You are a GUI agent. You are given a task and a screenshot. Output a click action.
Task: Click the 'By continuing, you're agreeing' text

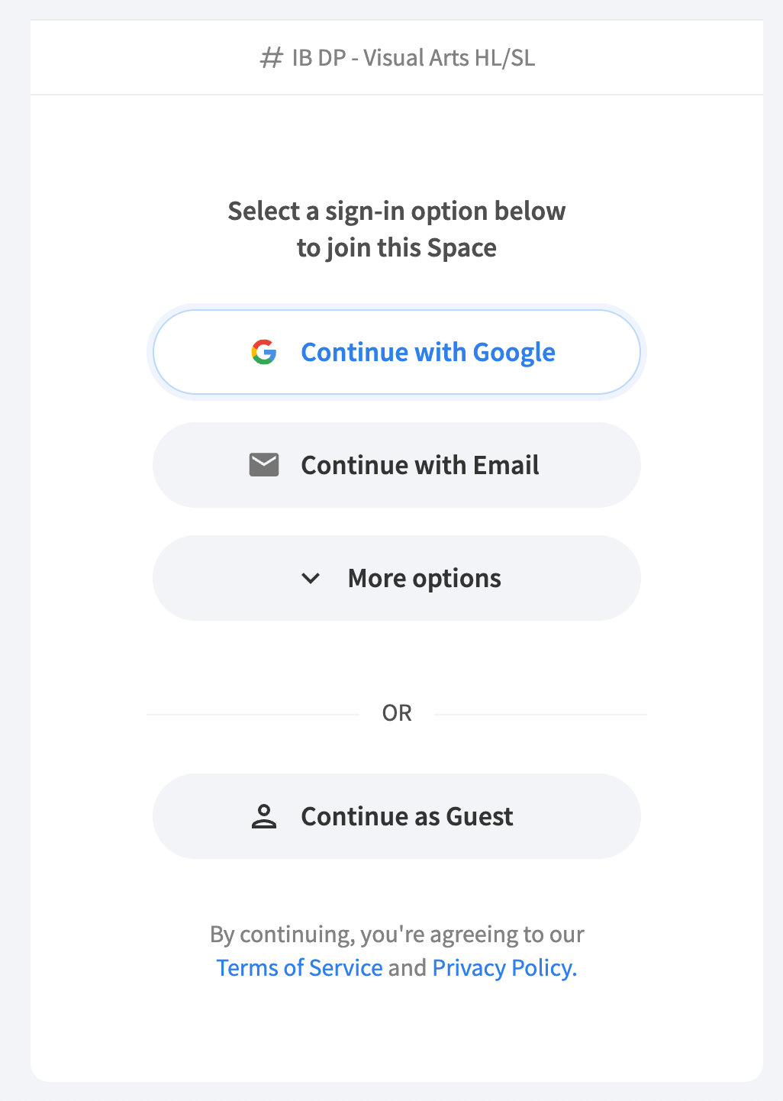point(397,935)
